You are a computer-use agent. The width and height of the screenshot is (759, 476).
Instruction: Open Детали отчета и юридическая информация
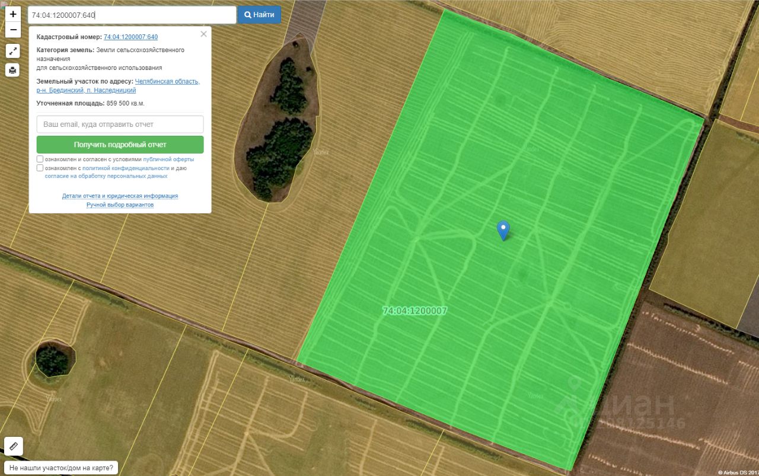click(x=120, y=196)
